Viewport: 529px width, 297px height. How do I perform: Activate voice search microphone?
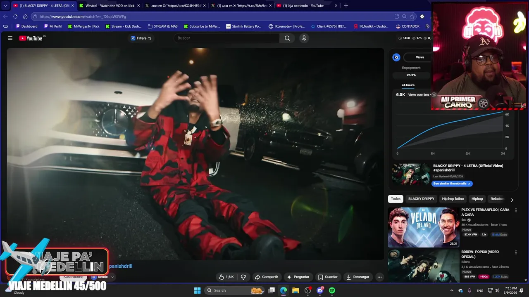tap(304, 38)
